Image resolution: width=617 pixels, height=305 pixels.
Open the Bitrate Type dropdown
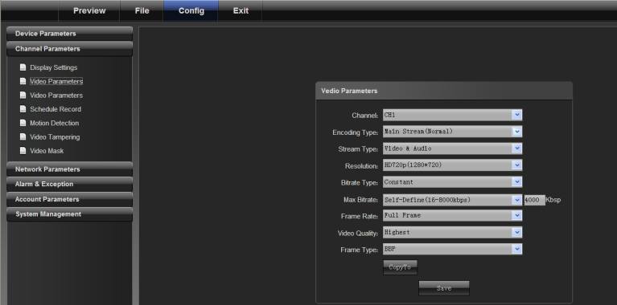click(453, 182)
